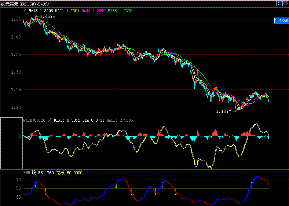The height and width of the screenshot is (206, 289).
Task: Click the 1.30 price axis label
Action: pyautogui.click(x=16, y=72)
